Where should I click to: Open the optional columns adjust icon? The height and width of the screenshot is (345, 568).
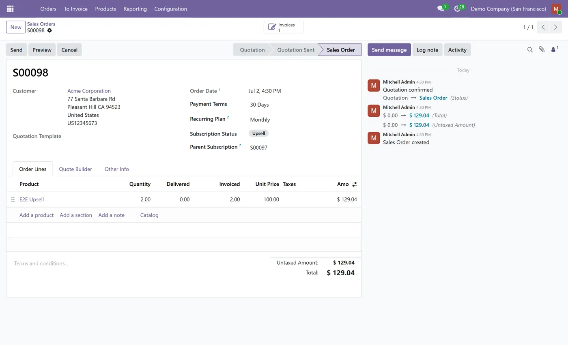[355, 184]
